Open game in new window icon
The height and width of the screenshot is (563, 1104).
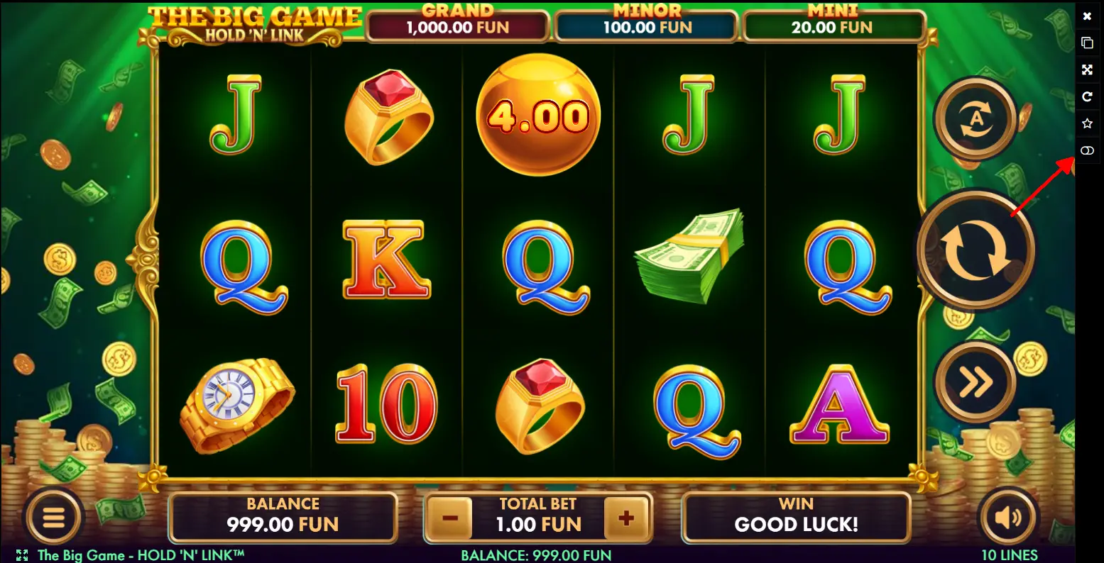(x=1087, y=43)
